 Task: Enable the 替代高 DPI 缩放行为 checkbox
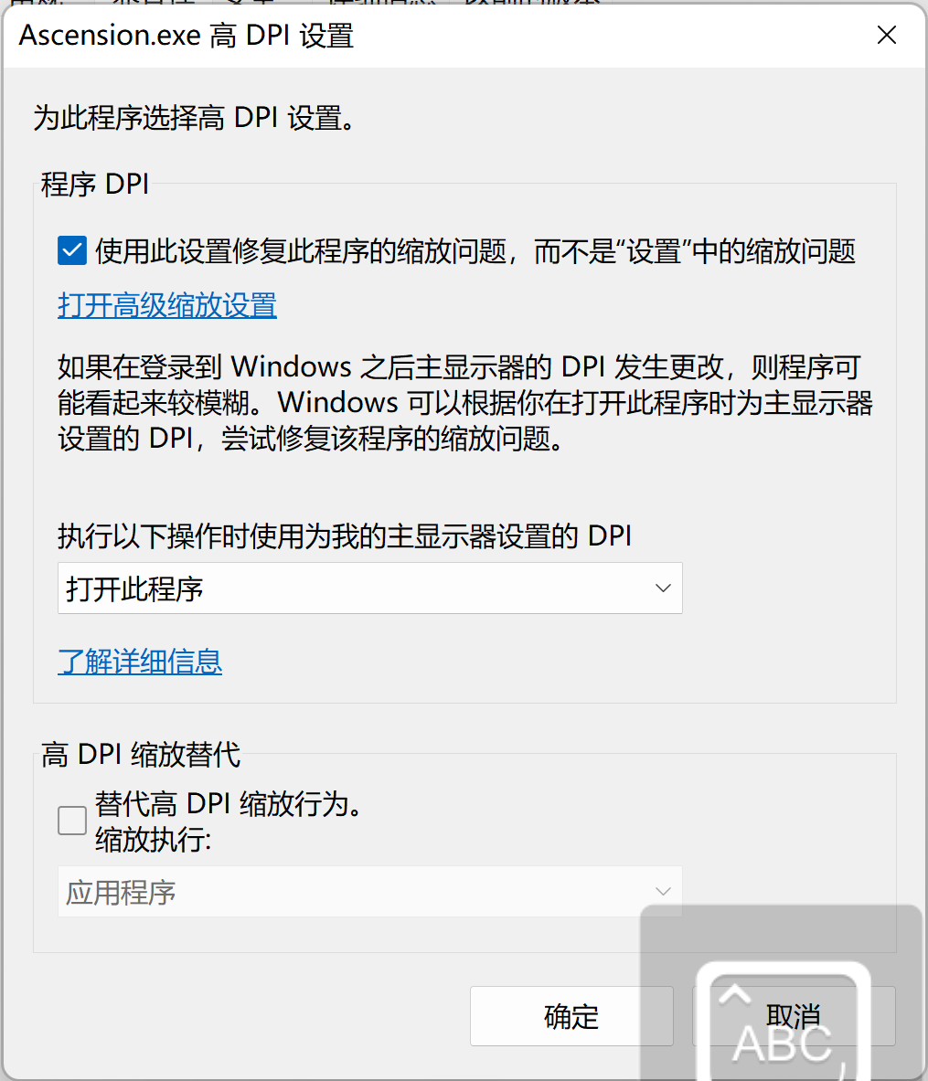[71, 821]
